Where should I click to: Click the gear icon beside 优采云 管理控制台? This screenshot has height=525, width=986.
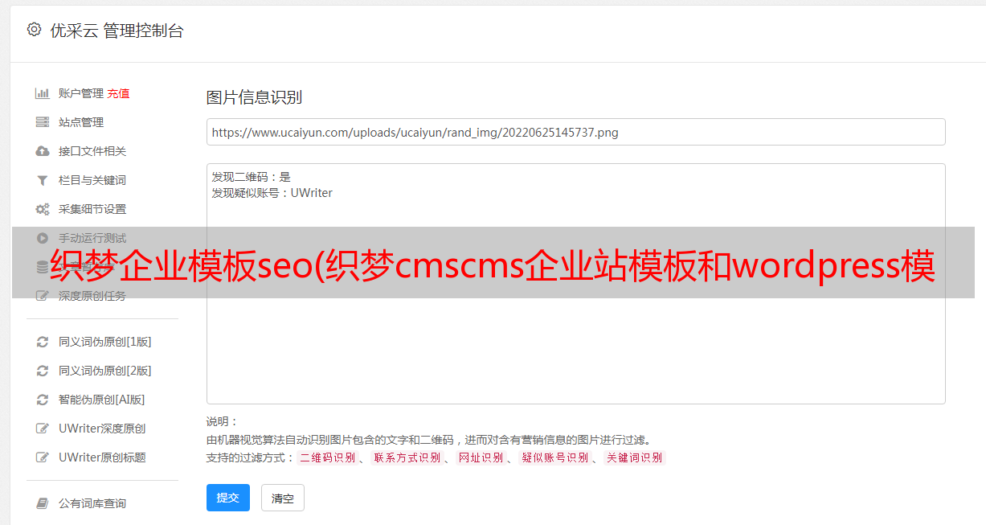pos(34,30)
